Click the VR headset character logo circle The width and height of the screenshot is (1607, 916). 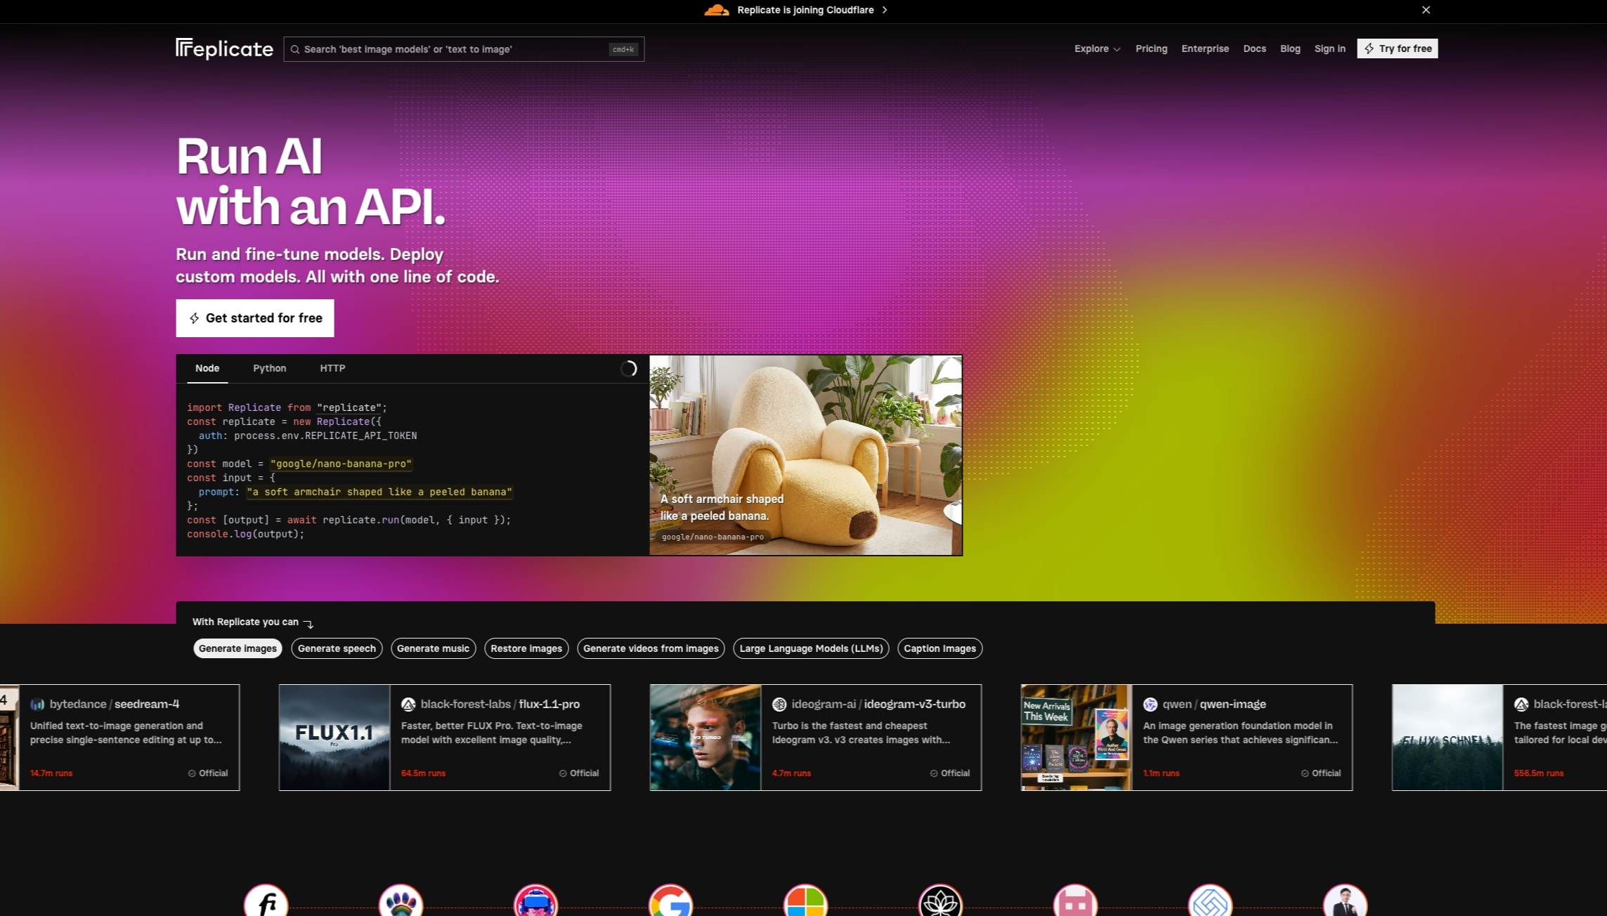point(535,901)
